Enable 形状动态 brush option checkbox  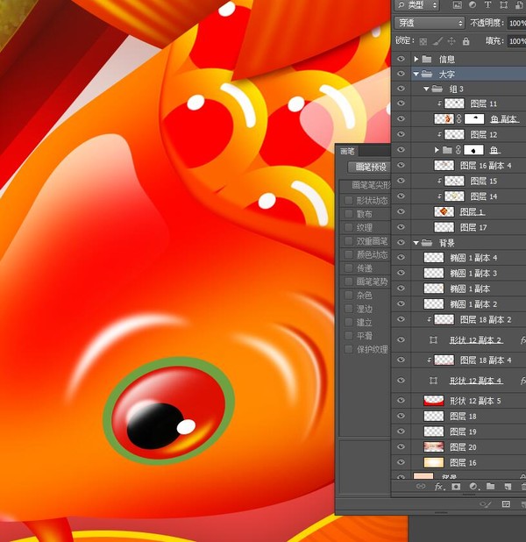point(349,200)
